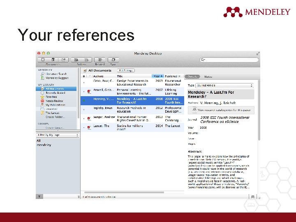
Task: Select the Research methods in education row
Action: pos(132,110)
